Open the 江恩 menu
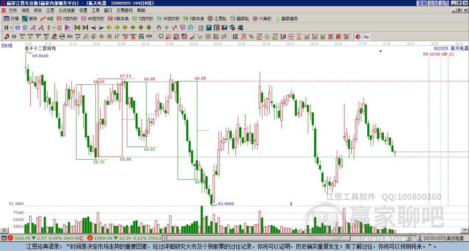The image size is (469, 251). tap(50, 11)
